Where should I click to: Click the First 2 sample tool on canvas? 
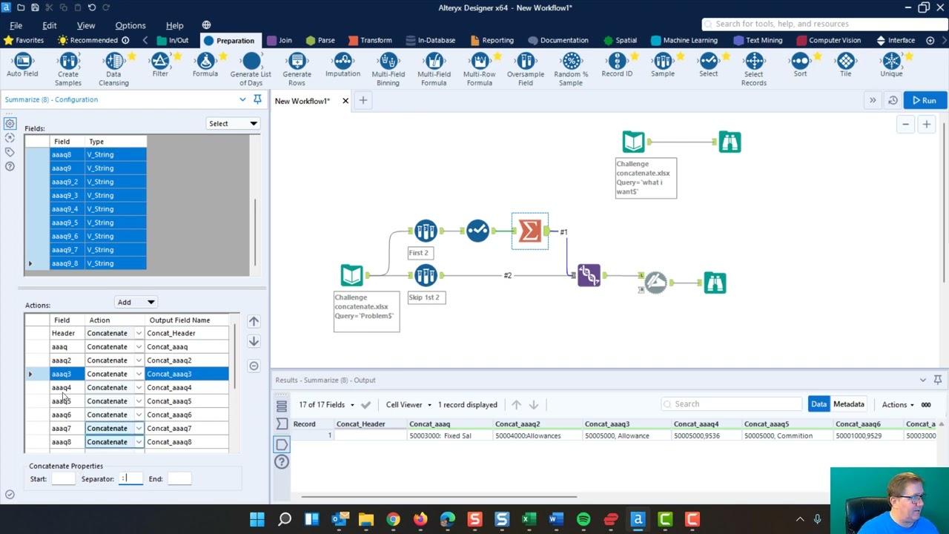point(426,231)
